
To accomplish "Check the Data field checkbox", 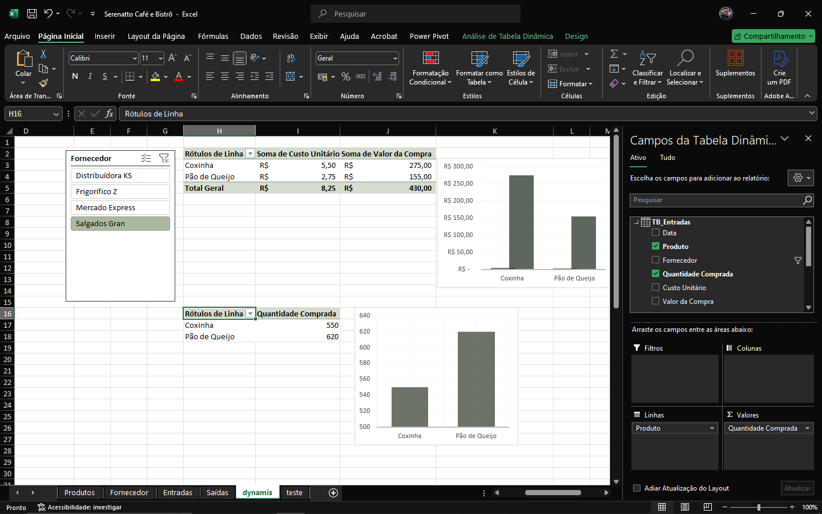I will (655, 232).
